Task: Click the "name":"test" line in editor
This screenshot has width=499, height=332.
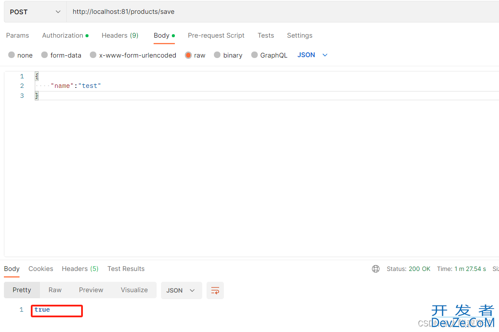Action: [x=76, y=86]
